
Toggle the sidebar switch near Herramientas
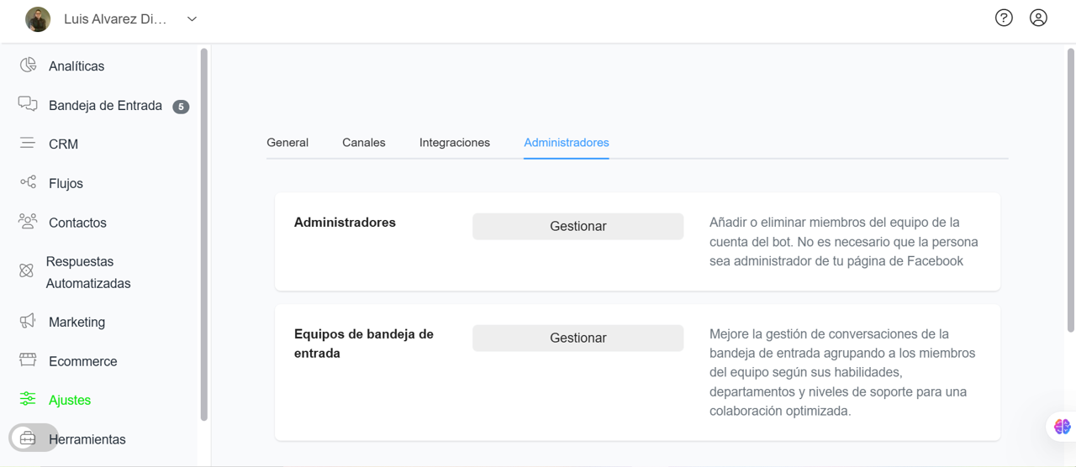[x=34, y=438]
